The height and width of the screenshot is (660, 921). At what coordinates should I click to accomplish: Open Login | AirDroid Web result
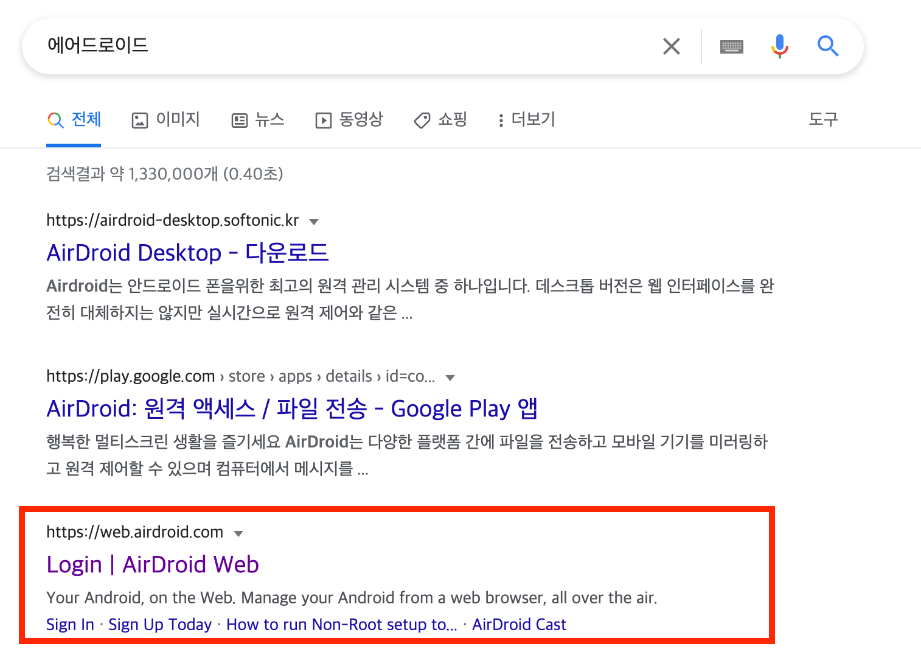click(x=153, y=564)
